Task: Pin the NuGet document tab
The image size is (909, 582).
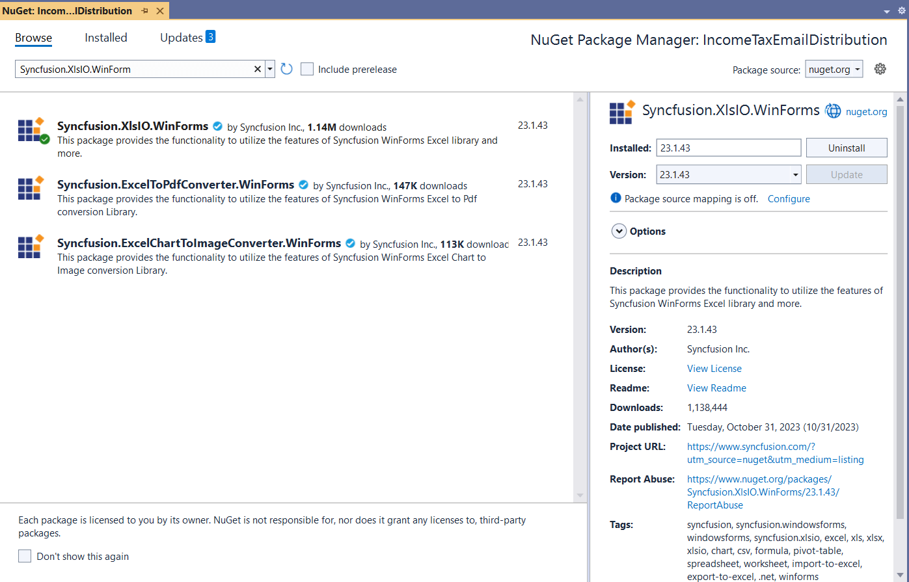Action: (x=145, y=11)
